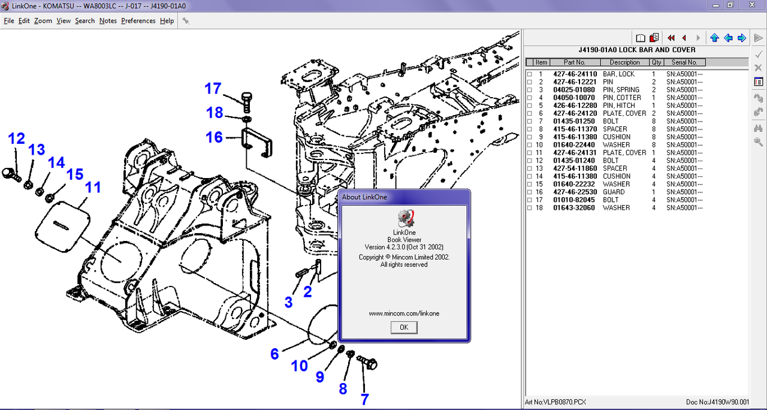The width and height of the screenshot is (767, 410).
Task: Select part number 427-46-24110
Action: 574,74
